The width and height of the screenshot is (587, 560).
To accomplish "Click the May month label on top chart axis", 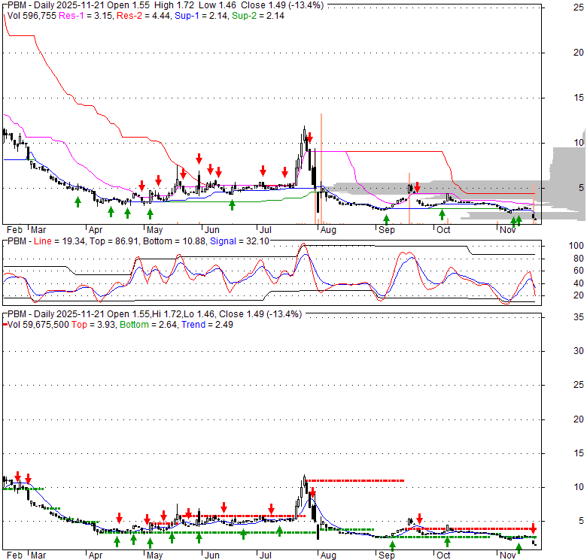I will pyautogui.click(x=154, y=230).
